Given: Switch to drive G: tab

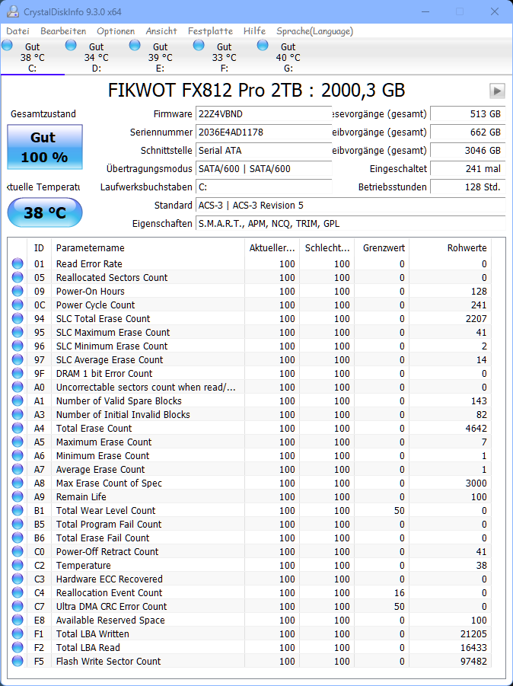Looking at the screenshot, I should click(x=288, y=57).
